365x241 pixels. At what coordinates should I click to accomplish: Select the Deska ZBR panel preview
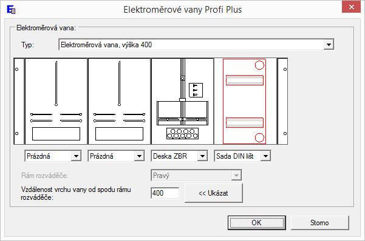pyautogui.click(x=182, y=101)
